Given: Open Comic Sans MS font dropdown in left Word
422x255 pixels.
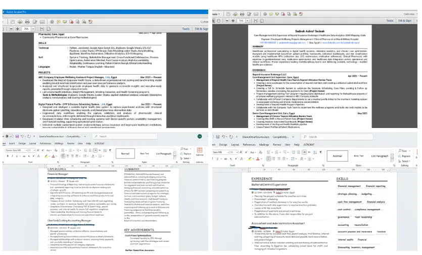Looking at the screenshot, I should (26, 150).
